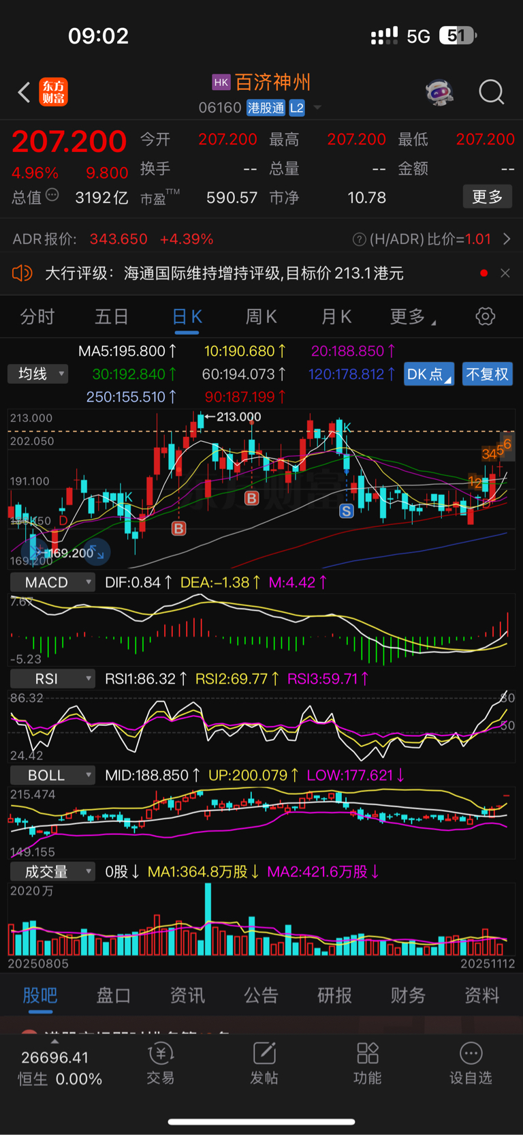The image size is (523, 1135).
Task: Tap the H/ADR question mark icon
Action: point(359,239)
